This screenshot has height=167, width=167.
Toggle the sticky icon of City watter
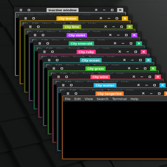point(71,85)
